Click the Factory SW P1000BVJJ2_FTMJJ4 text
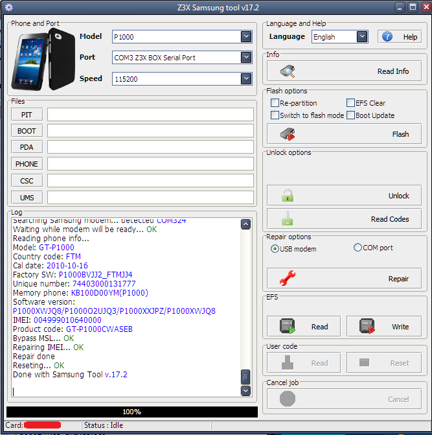 click(96, 275)
